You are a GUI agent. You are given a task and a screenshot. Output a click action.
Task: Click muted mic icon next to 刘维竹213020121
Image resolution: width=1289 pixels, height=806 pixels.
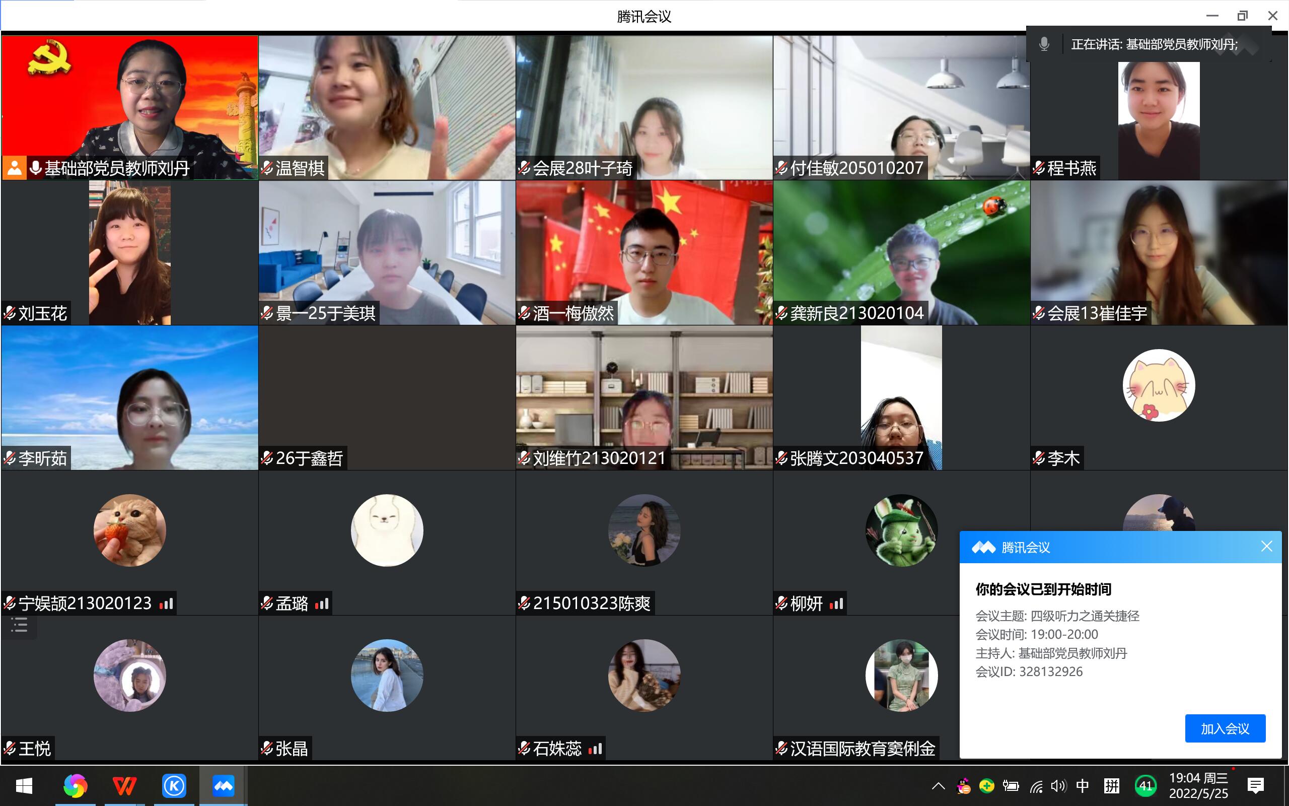524,458
